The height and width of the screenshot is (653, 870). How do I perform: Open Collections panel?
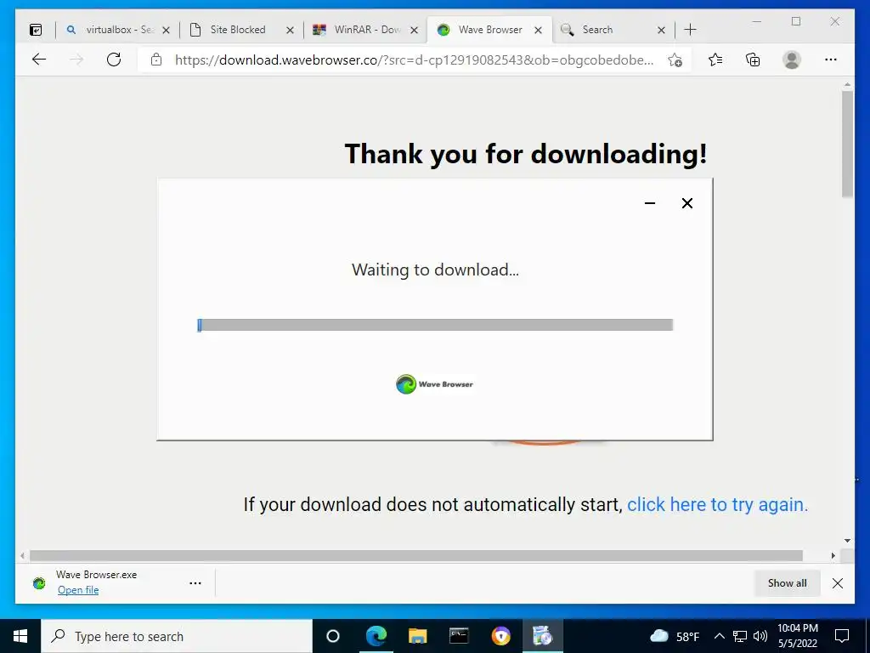click(x=753, y=60)
